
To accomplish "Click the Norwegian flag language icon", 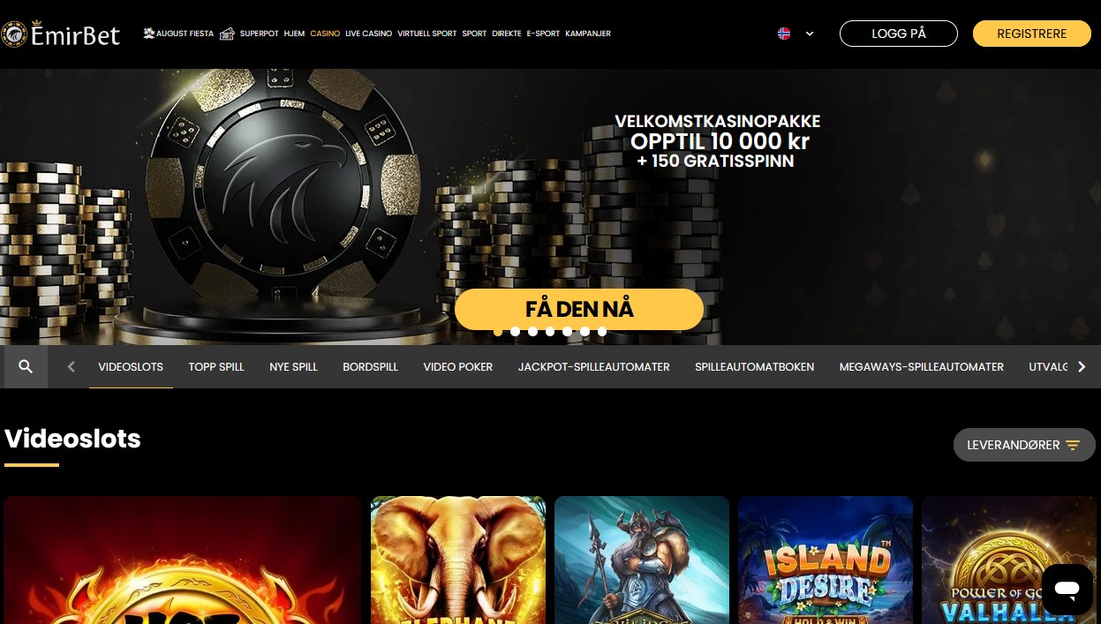I will coord(784,34).
